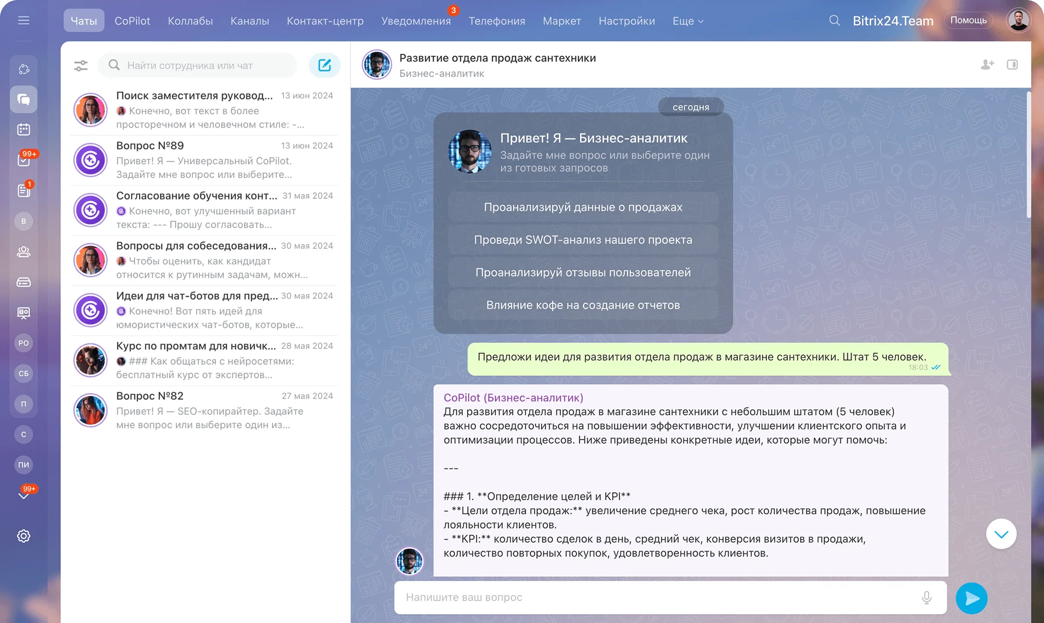
Task: Select "Проведи SWOT-анализ нашего проекта" prompt
Action: [582, 240]
